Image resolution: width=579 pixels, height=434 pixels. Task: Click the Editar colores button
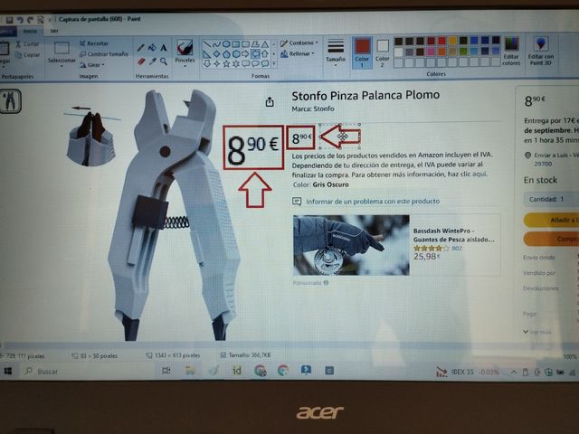(511, 53)
